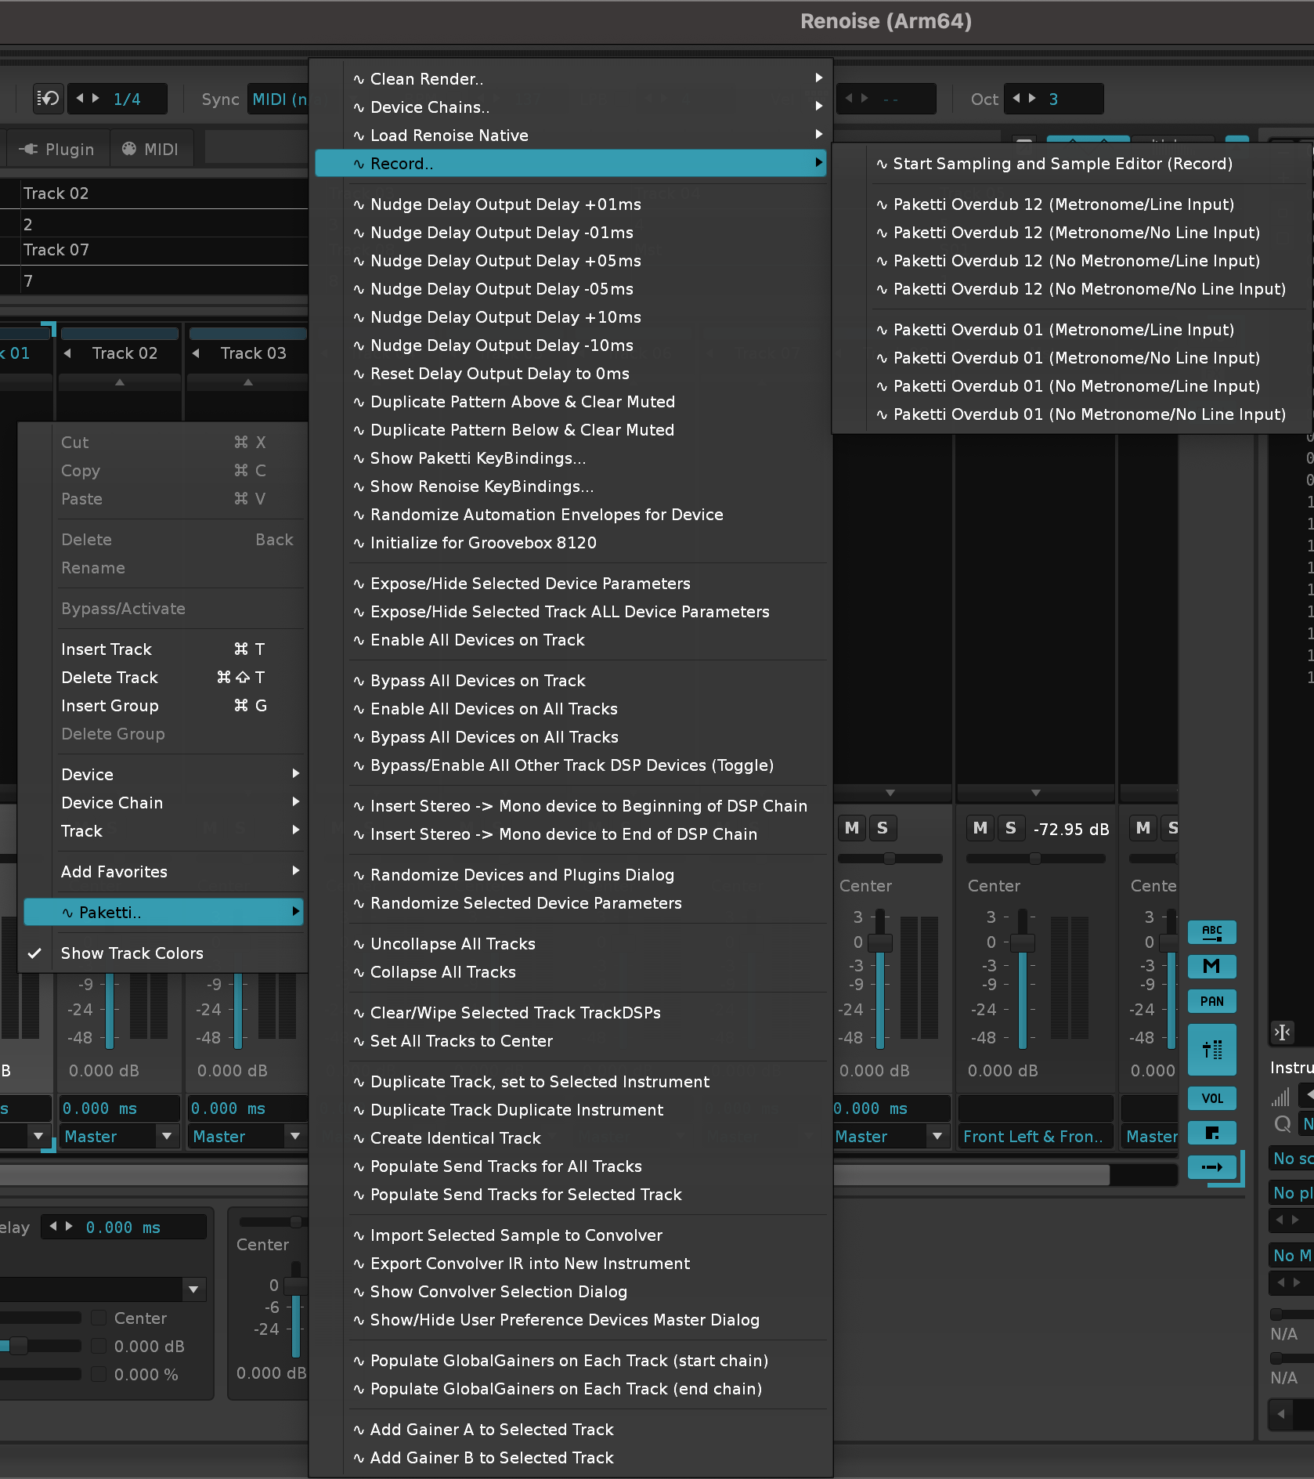This screenshot has height=1479, width=1314.
Task: Choose Collapse All Tracks from the menu
Action: click(442, 972)
